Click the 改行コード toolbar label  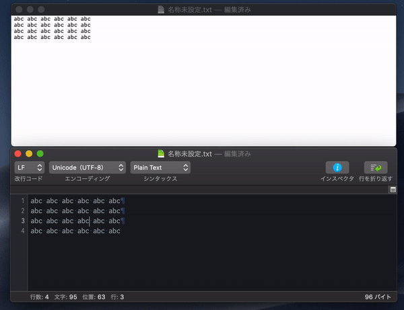28,179
